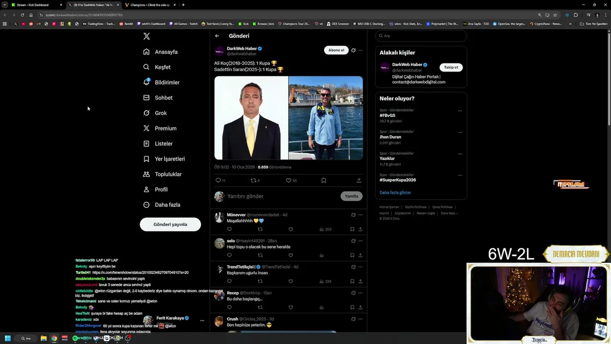Like the post with 95 likes

coord(288,180)
